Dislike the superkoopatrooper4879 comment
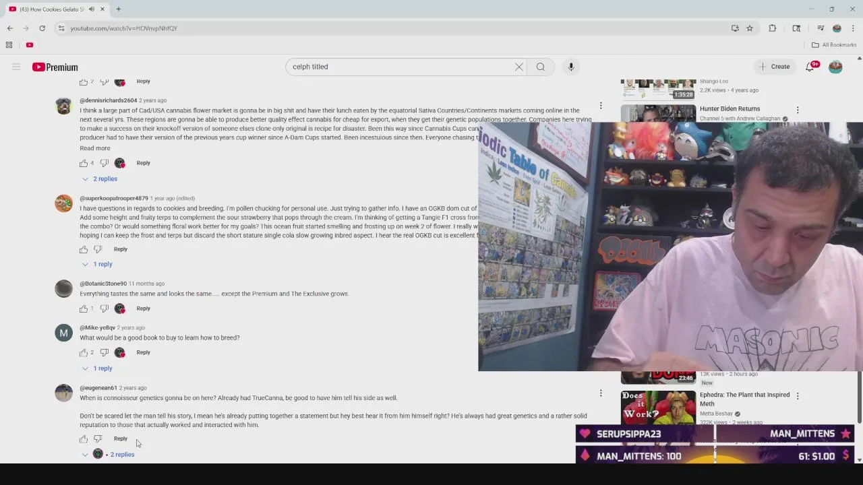 coord(98,249)
